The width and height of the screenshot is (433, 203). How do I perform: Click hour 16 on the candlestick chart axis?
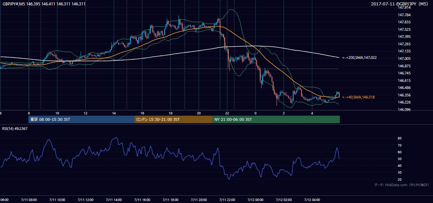tap(142, 113)
